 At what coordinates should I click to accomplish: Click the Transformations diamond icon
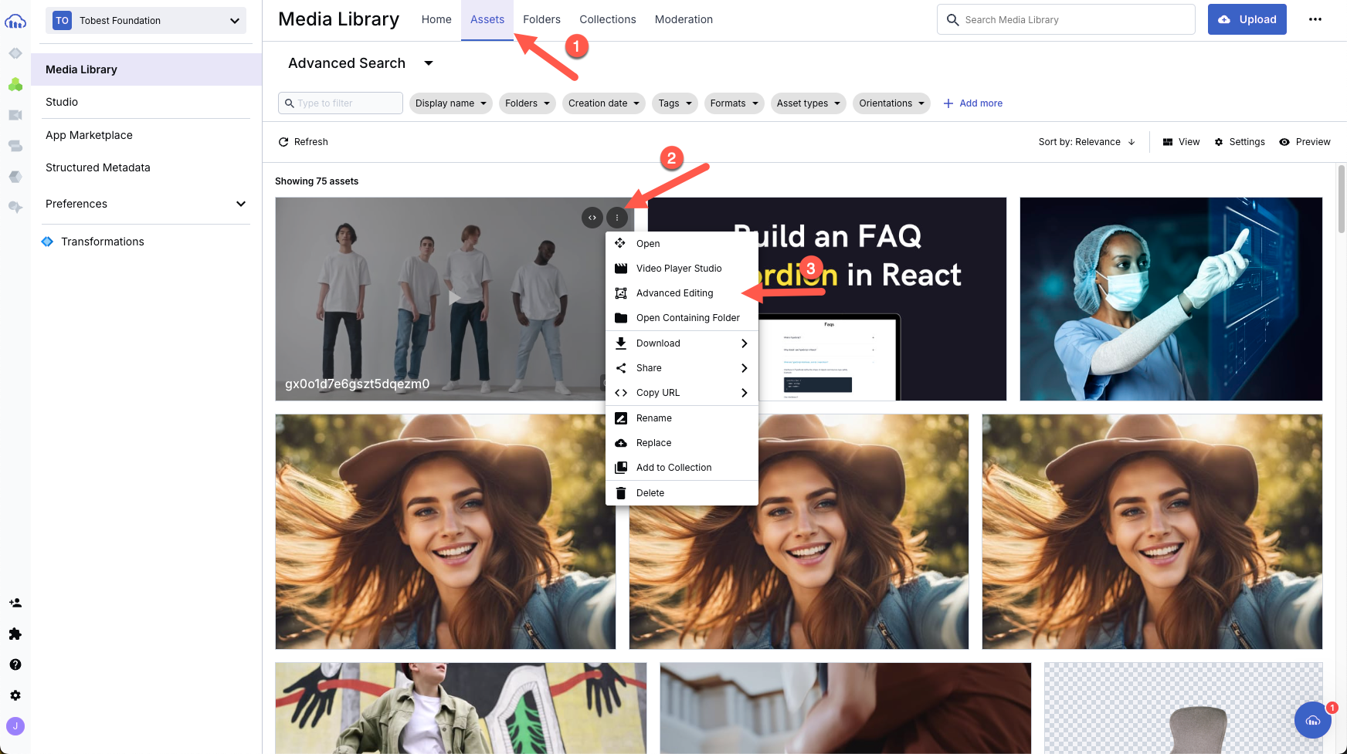47,242
